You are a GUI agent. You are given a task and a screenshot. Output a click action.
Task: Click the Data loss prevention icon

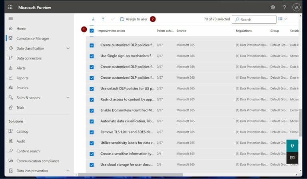click(x=11, y=171)
